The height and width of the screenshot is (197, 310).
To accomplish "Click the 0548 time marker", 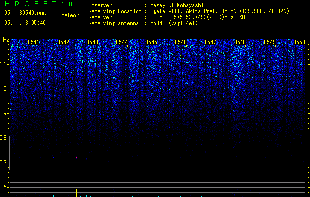I will click(x=240, y=42).
